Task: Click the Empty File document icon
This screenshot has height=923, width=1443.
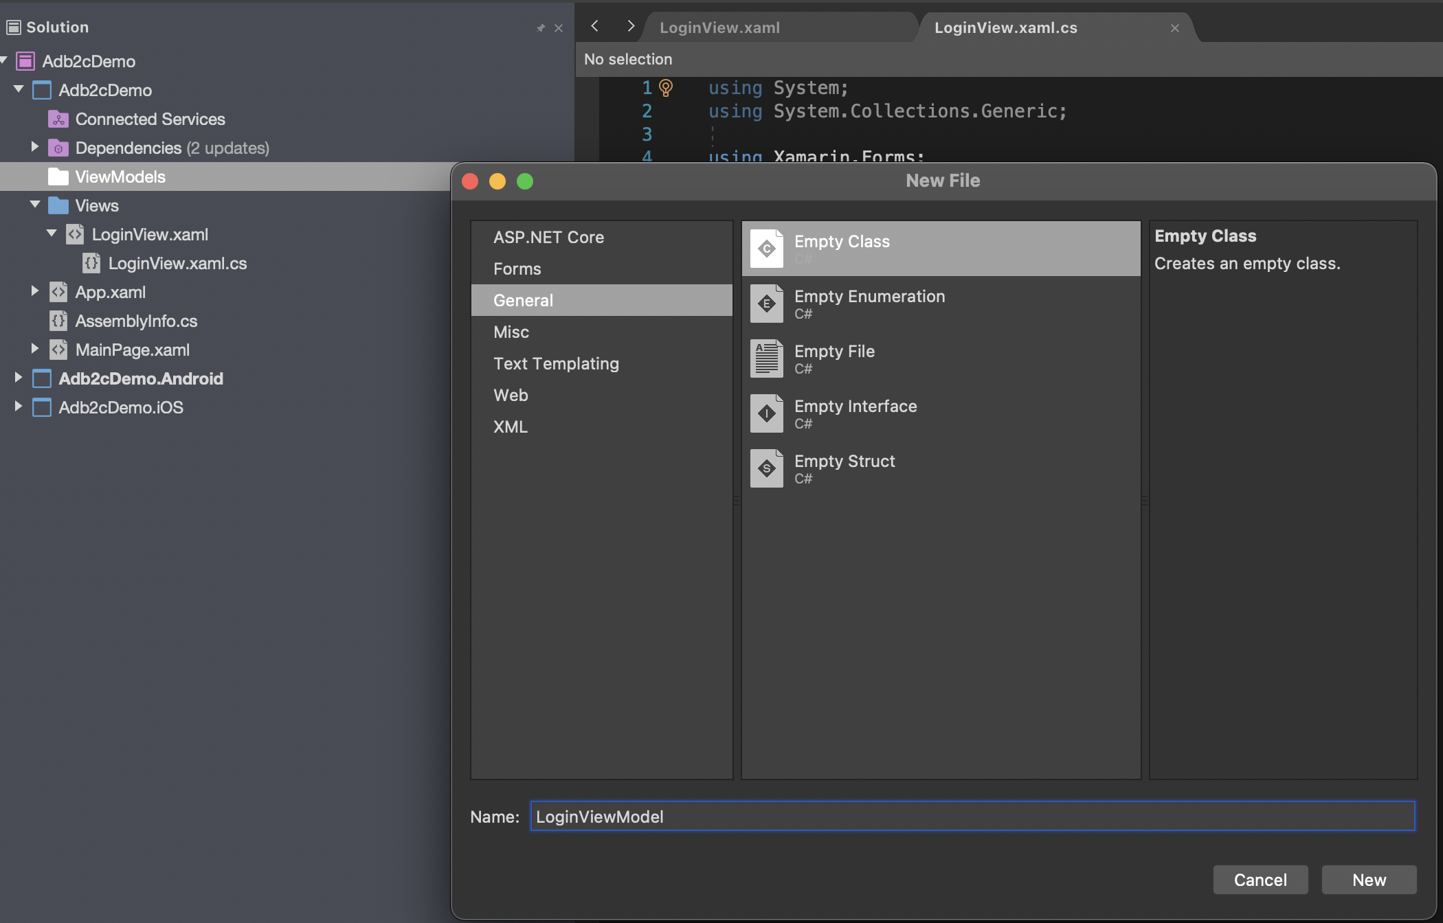Action: (766, 358)
